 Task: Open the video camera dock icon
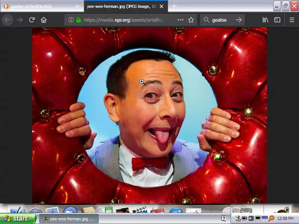(70, 210)
